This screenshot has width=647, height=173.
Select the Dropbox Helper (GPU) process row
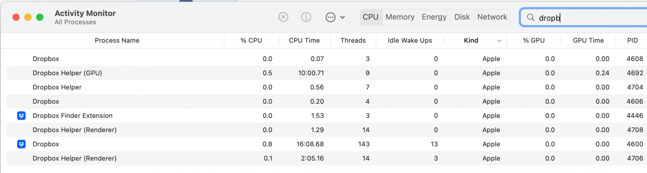pyautogui.click(x=162, y=73)
